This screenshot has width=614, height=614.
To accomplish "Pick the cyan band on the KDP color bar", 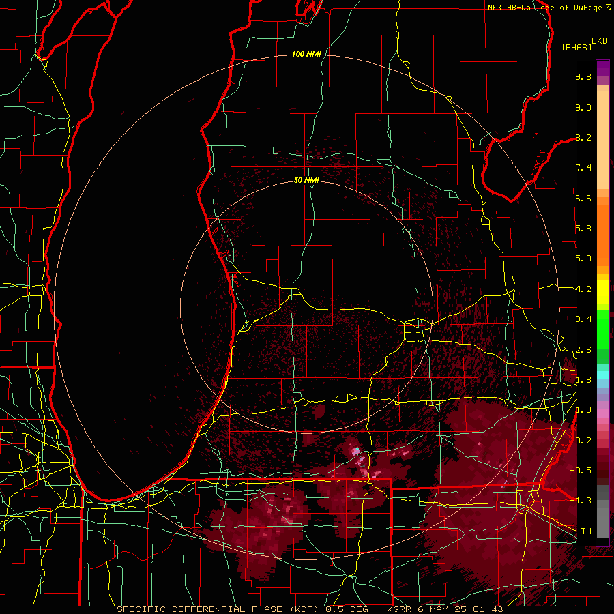I will click(602, 375).
